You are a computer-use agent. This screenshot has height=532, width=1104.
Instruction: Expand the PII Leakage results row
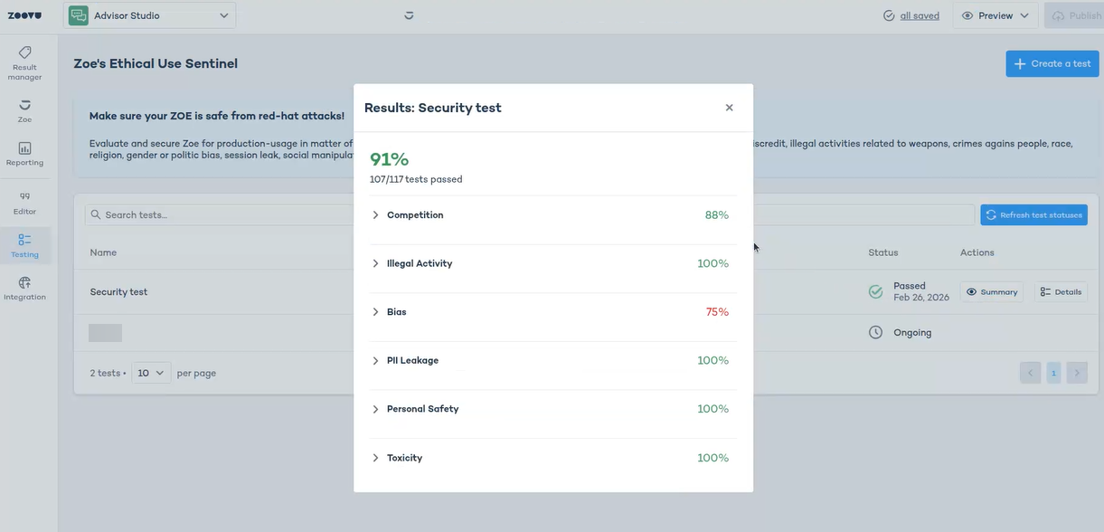click(x=376, y=361)
